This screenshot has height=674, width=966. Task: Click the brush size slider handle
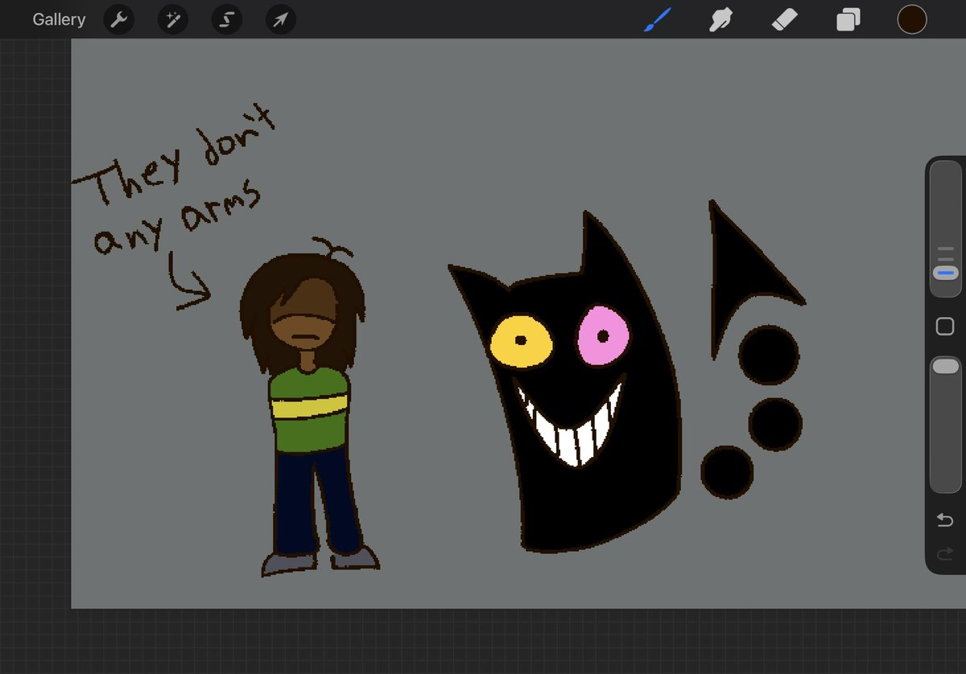[945, 273]
